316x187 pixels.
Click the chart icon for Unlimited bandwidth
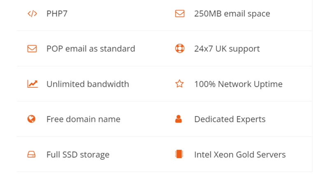click(33, 84)
